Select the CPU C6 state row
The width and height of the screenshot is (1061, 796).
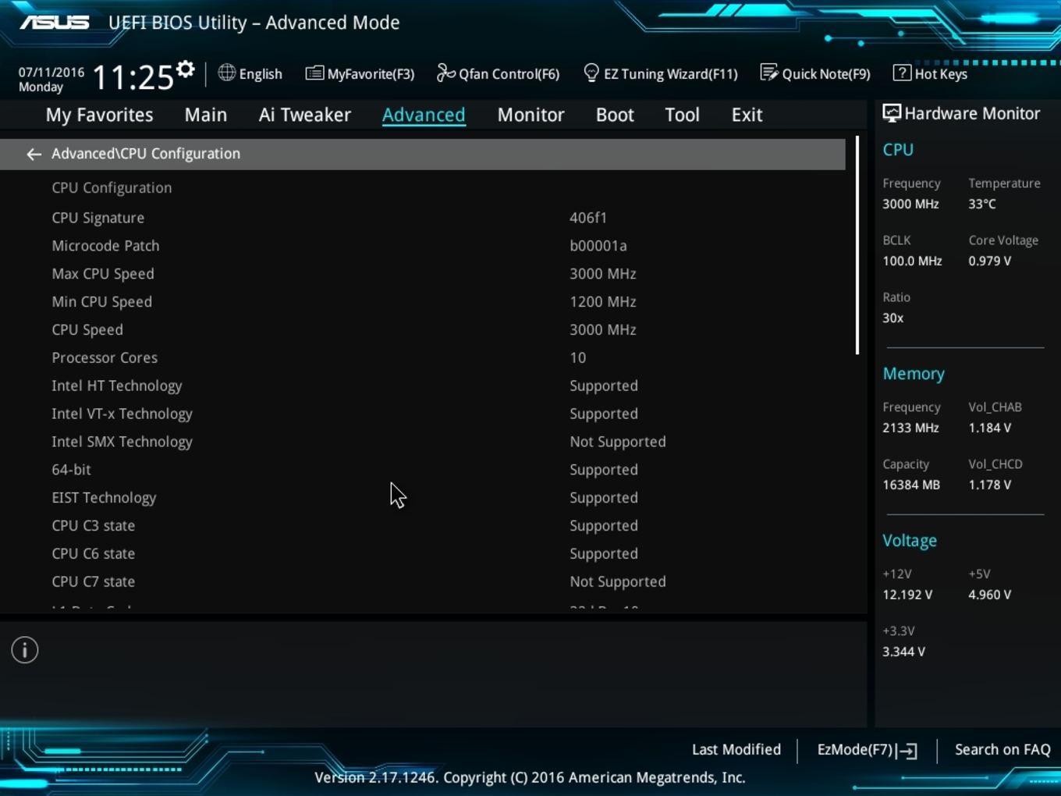423,555
